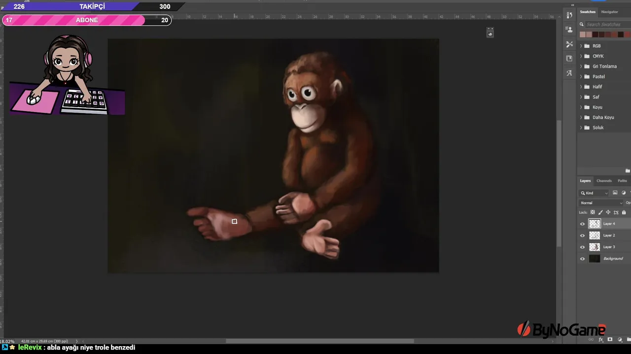Add a layer mask

(x=610, y=340)
